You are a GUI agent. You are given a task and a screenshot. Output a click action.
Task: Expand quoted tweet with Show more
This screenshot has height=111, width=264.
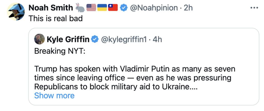(54, 96)
